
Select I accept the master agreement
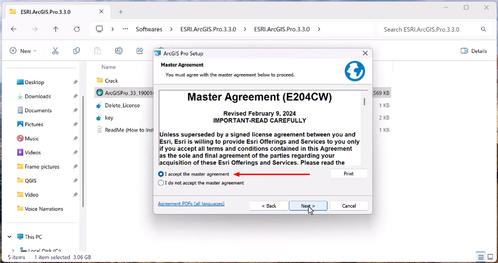click(161, 174)
